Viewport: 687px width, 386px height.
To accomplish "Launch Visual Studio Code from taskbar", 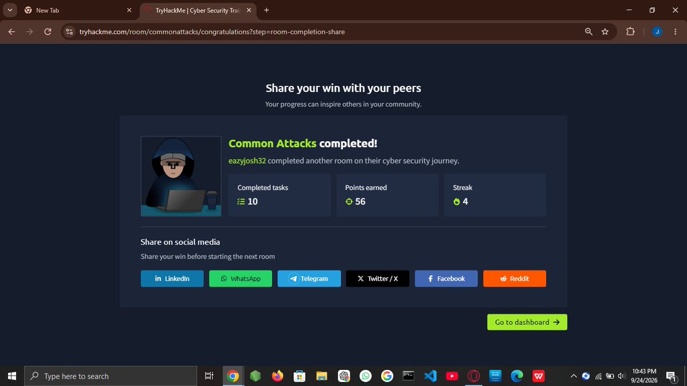I will click(431, 376).
